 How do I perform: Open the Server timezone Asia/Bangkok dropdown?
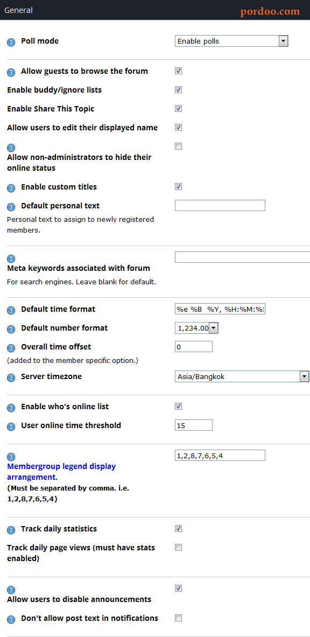coord(242,376)
